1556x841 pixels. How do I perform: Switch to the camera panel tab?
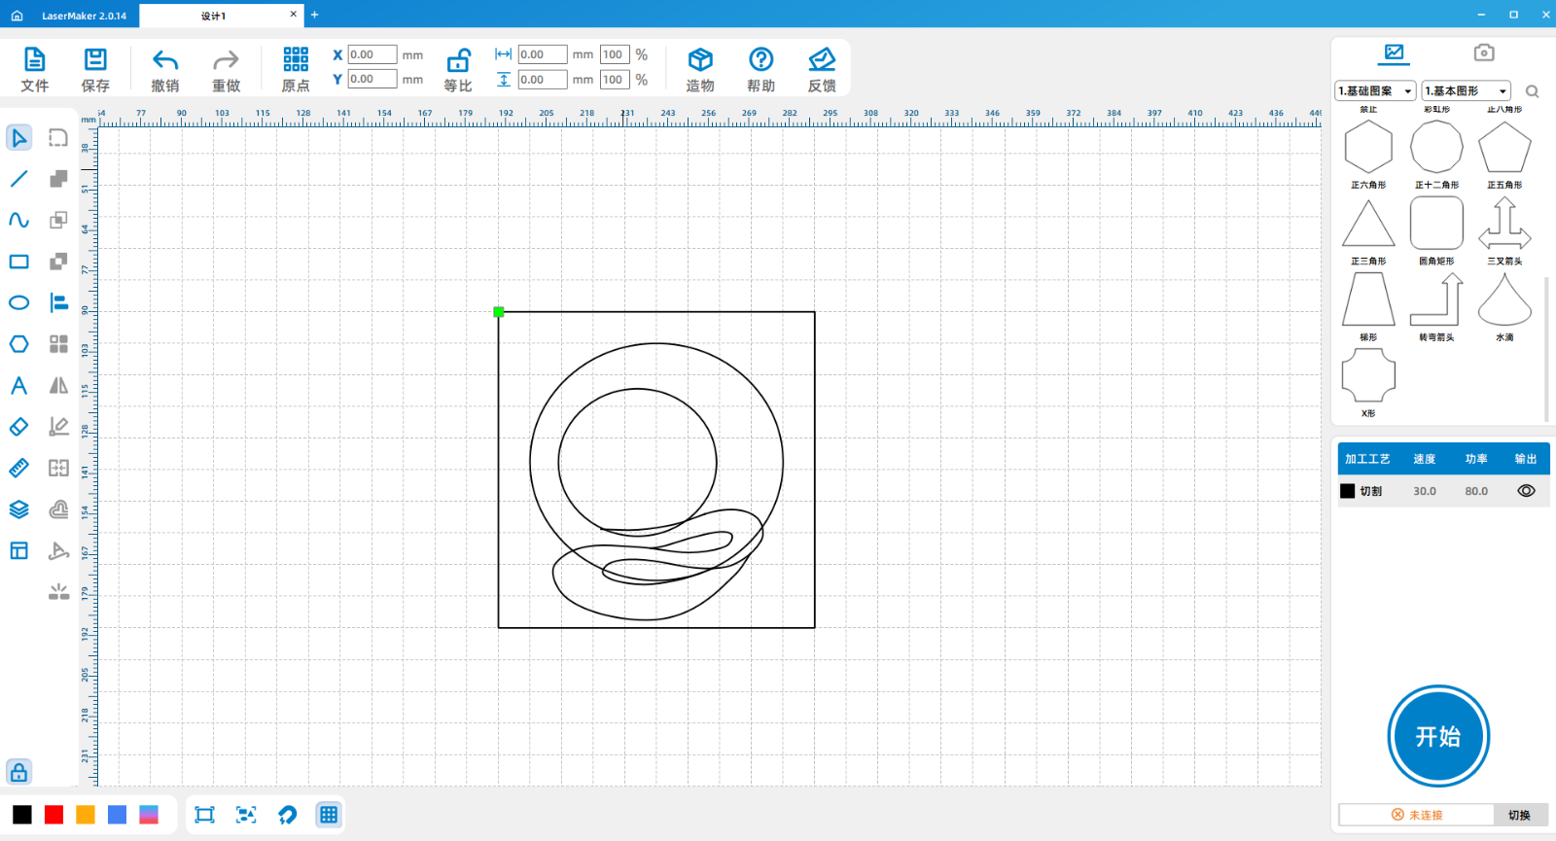tap(1483, 53)
